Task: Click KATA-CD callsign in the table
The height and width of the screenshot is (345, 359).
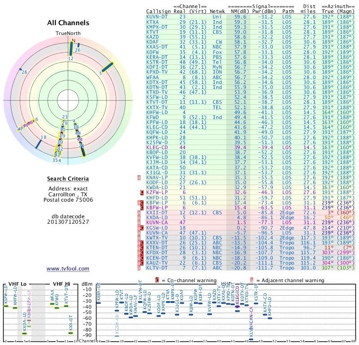Action: (157, 168)
